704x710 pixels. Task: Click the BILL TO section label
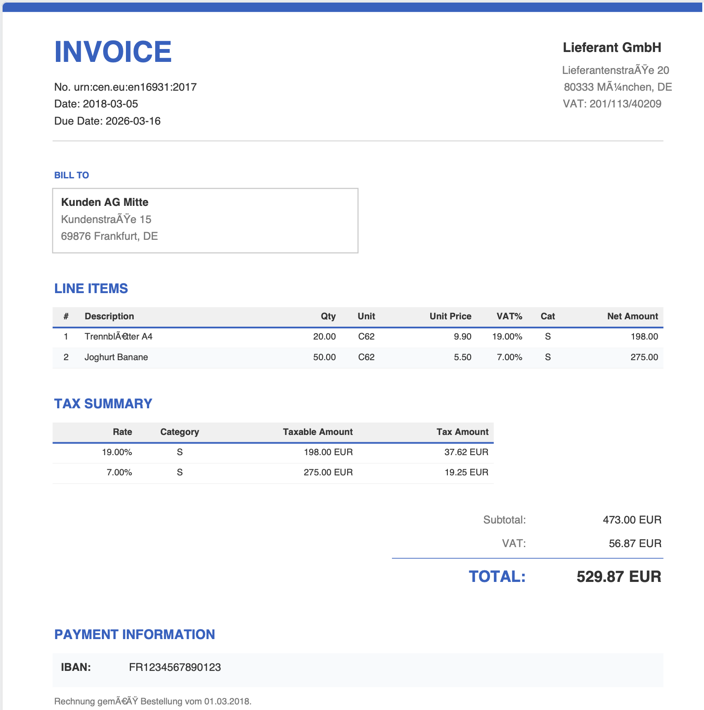71,175
